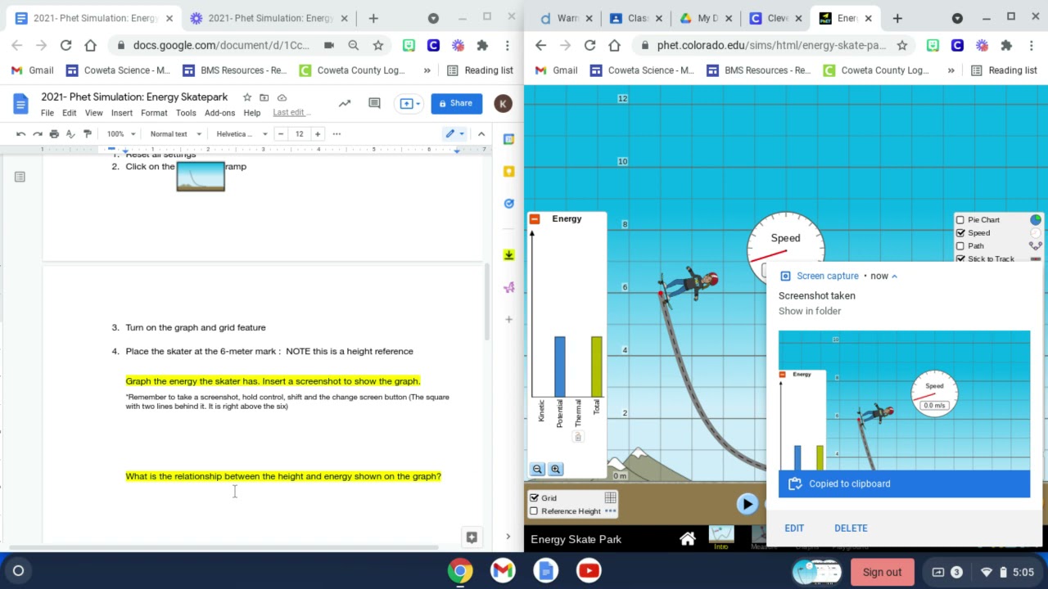
Task: Hide the Docs menus with caret
Action: 481,133
